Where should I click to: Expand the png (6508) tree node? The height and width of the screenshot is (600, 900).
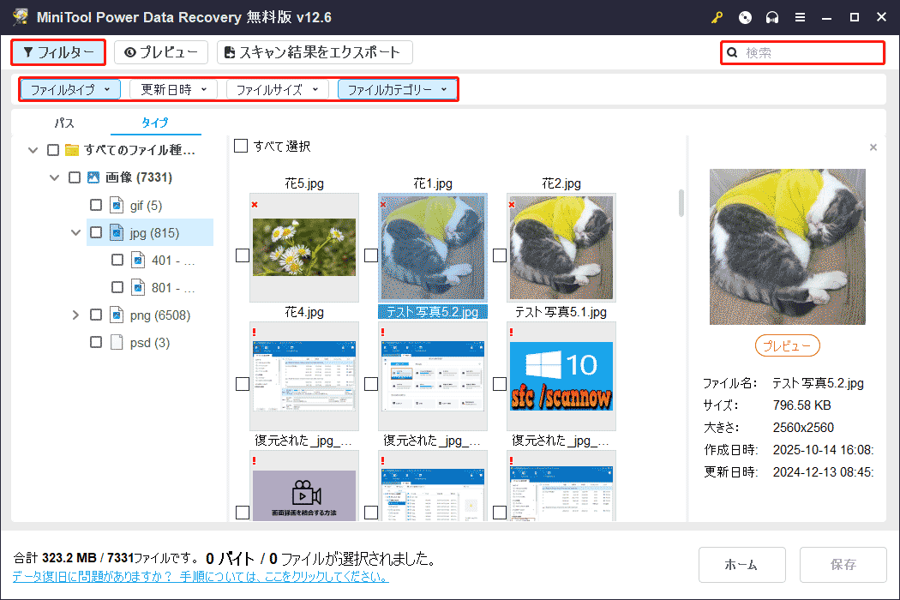pyautogui.click(x=75, y=315)
